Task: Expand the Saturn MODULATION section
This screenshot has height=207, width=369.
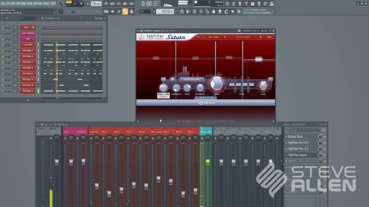Action: 205,98
